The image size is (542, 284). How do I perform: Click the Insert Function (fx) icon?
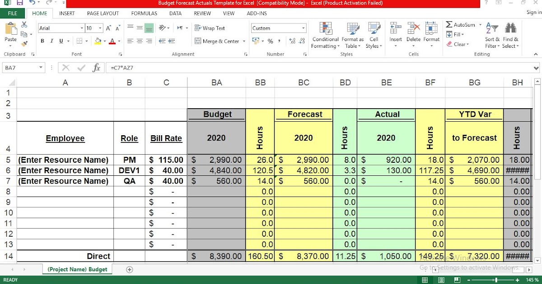96,68
